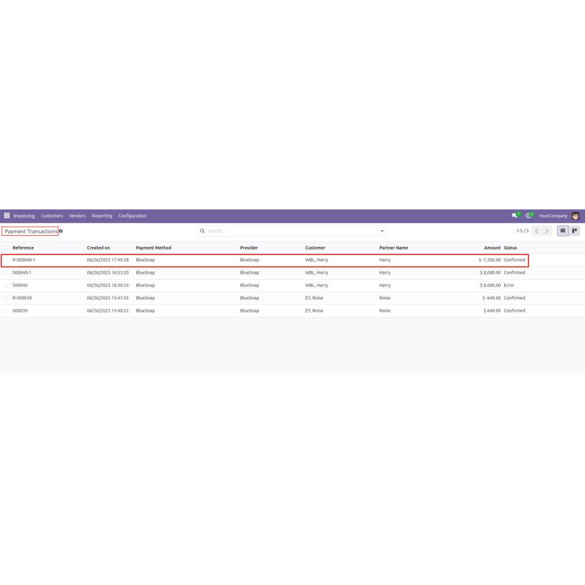Select the checkbox for transaction S00040-1

tap(6, 273)
